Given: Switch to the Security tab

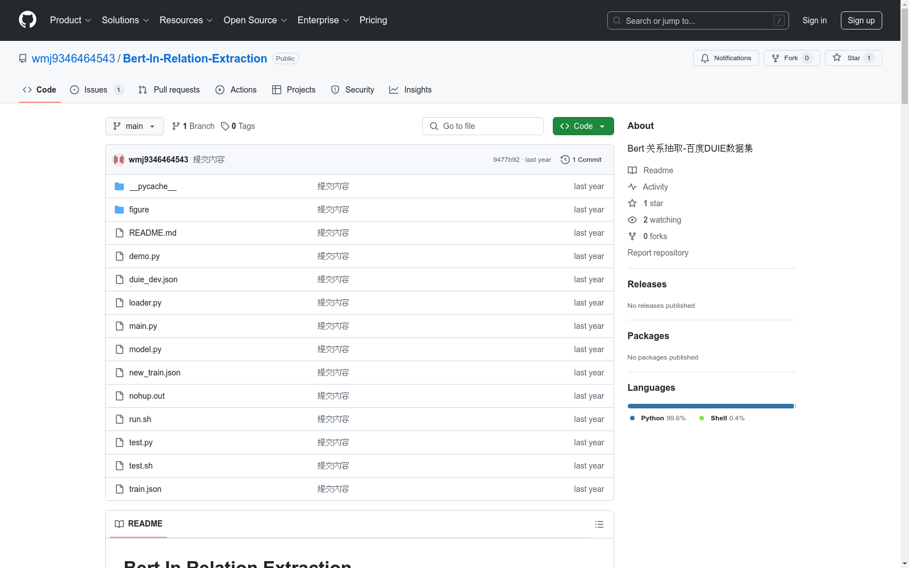Looking at the screenshot, I should click(352, 90).
